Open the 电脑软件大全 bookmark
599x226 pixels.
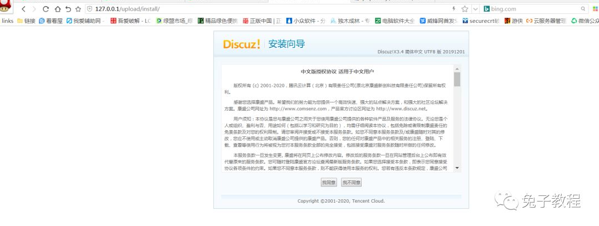click(395, 21)
